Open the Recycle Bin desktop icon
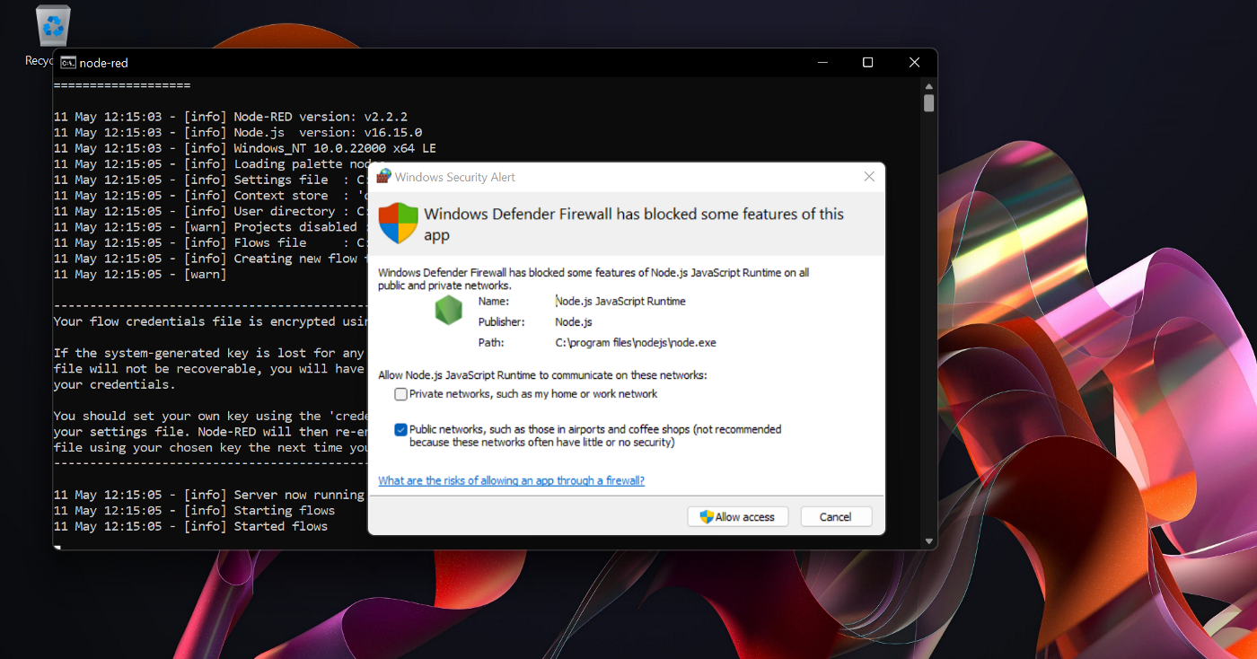 point(53,28)
